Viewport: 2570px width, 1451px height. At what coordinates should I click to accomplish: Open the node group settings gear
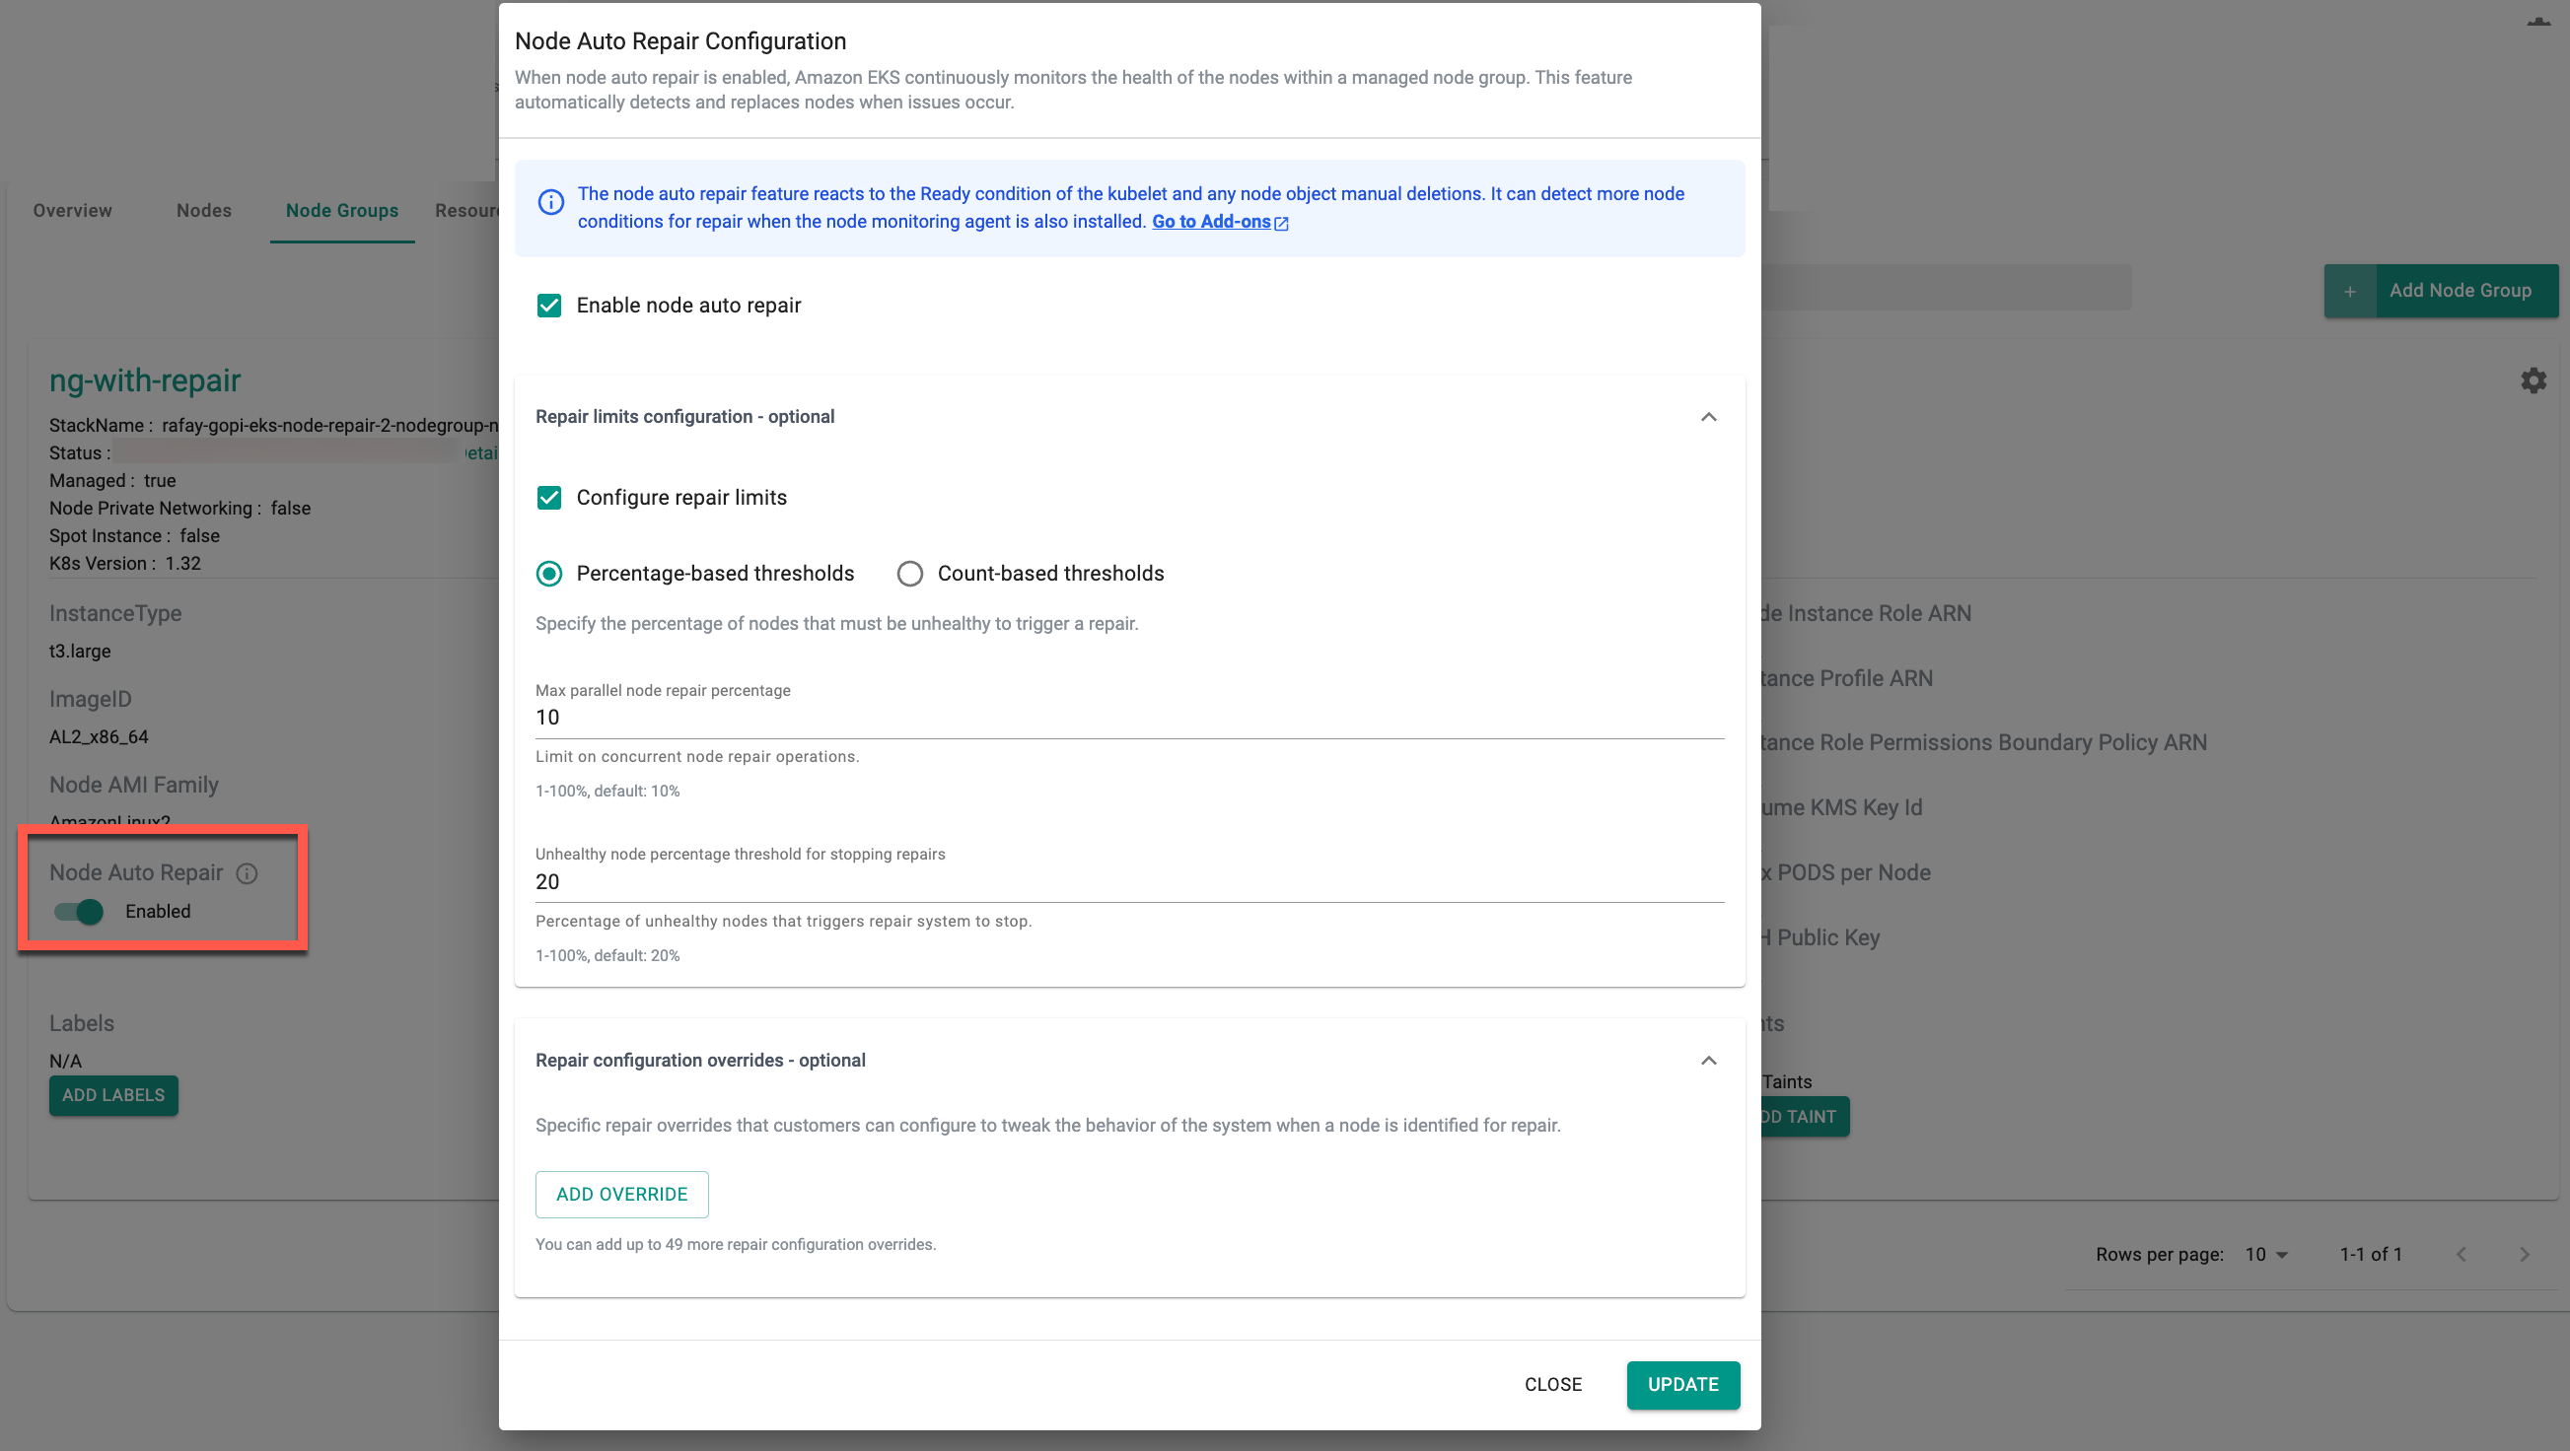2534,380
